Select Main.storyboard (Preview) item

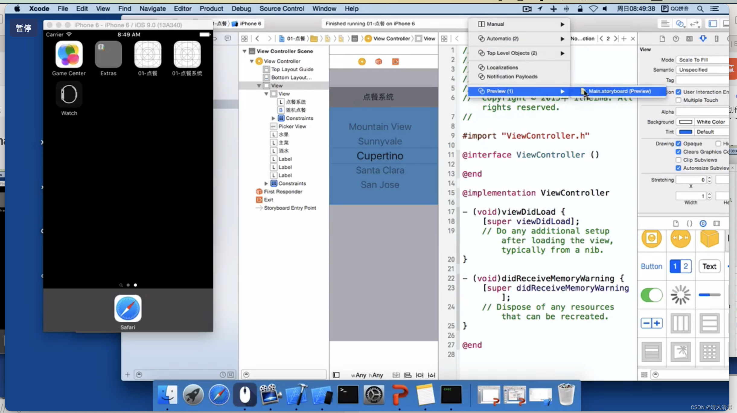point(619,91)
